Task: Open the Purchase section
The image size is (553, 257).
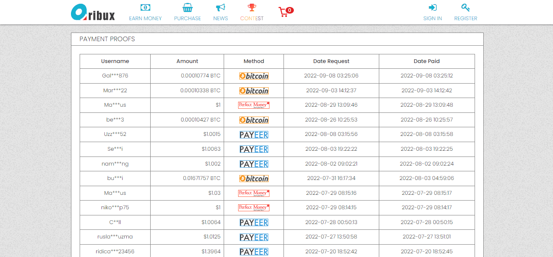Action: tap(187, 12)
